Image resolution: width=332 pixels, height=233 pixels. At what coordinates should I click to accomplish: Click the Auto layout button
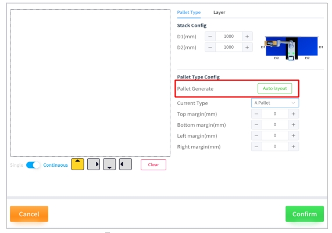(274, 88)
